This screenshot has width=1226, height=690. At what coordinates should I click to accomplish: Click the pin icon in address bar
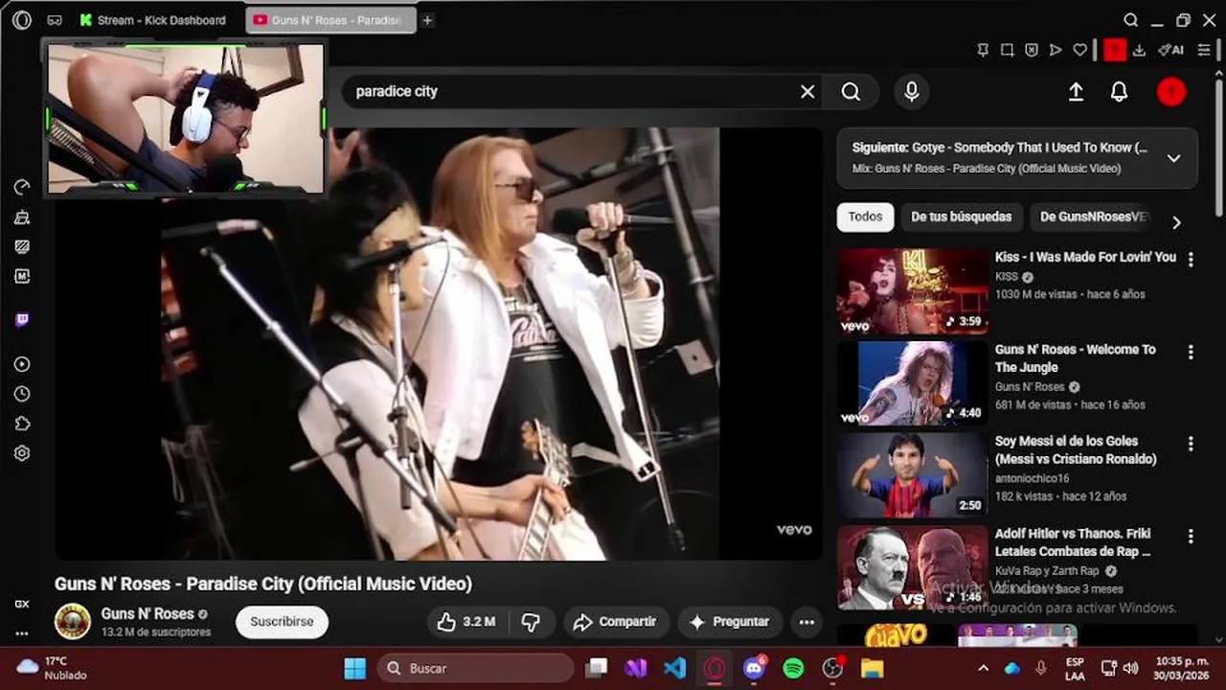[983, 50]
